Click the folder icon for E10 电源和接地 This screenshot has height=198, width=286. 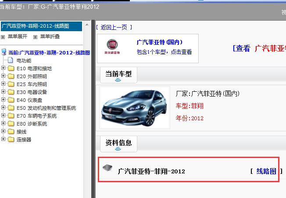coord(11,68)
